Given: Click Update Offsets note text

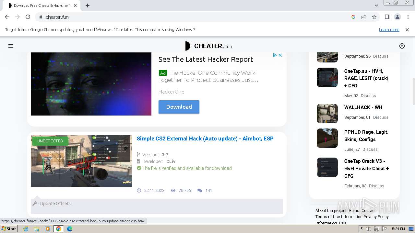Looking at the screenshot, I should pyautogui.click(x=55, y=204).
